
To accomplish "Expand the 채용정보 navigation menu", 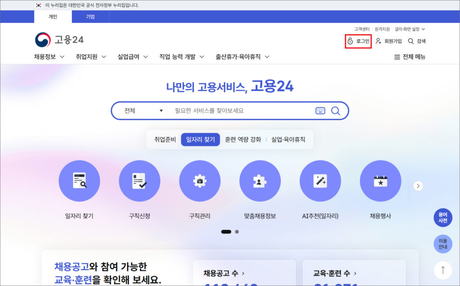I will click(x=49, y=57).
